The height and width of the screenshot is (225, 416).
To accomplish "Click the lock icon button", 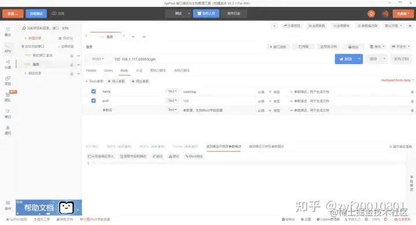I will click(x=353, y=47).
